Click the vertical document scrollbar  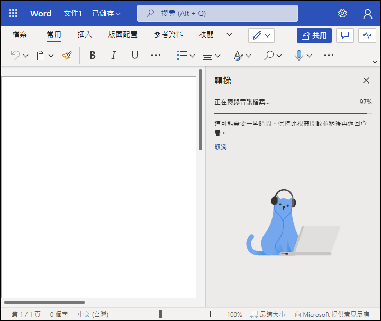coord(201,110)
